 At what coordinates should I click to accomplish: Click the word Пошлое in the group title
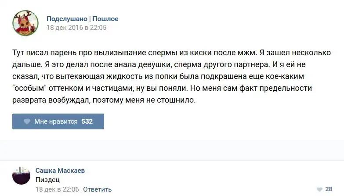105,19
